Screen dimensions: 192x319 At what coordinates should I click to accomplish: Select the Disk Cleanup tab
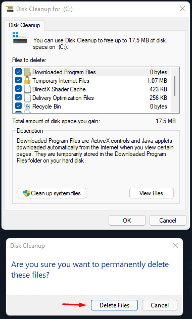[24, 25]
